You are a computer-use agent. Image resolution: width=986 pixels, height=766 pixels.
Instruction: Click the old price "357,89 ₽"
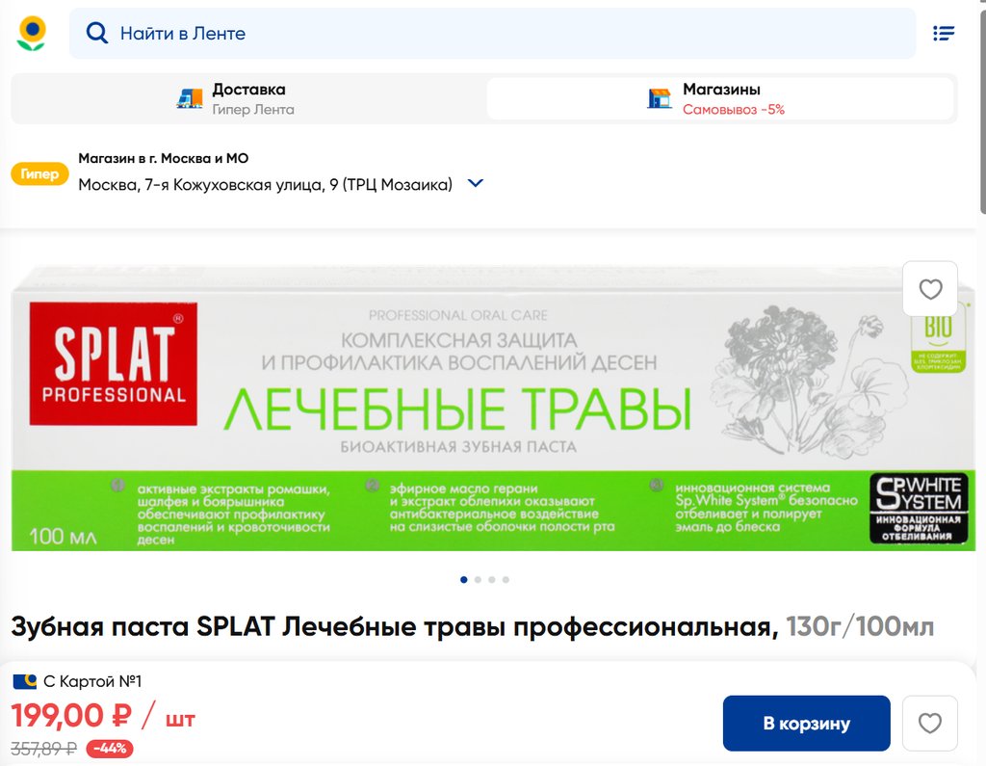coord(44,749)
